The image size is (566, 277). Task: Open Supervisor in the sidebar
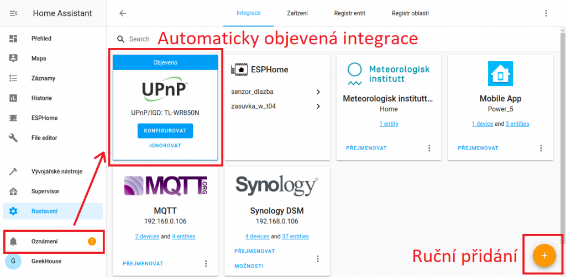click(53, 191)
